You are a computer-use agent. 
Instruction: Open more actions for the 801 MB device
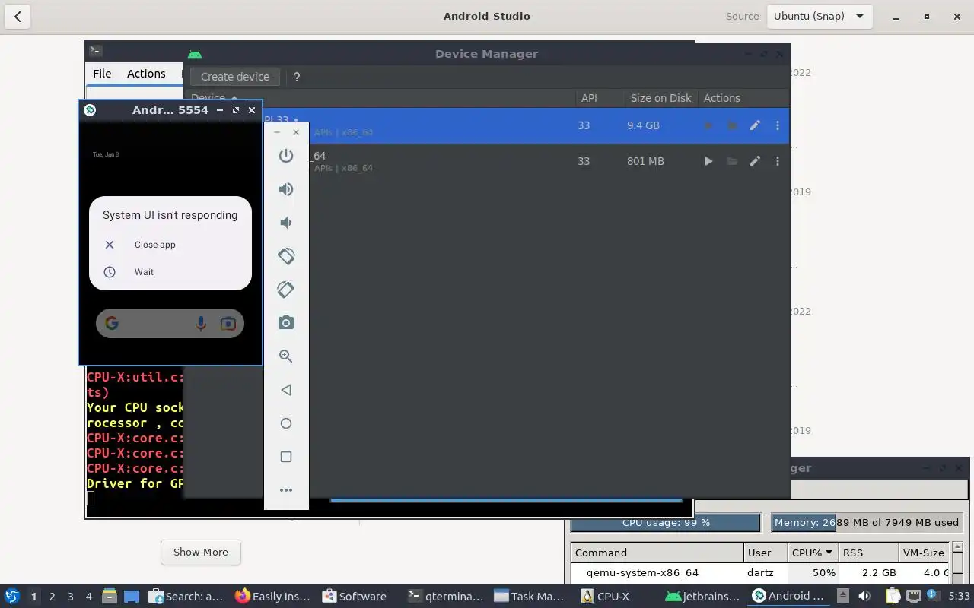click(778, 161)
